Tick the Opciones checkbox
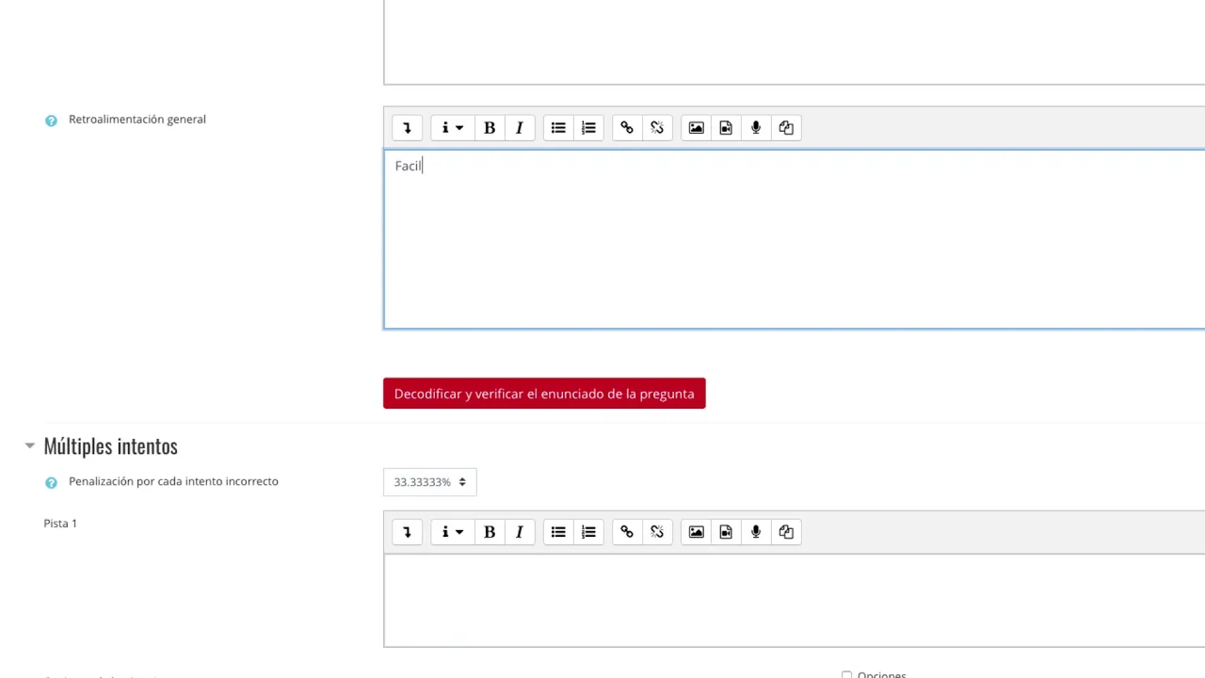1205x678 pixels. pos(846,674)
